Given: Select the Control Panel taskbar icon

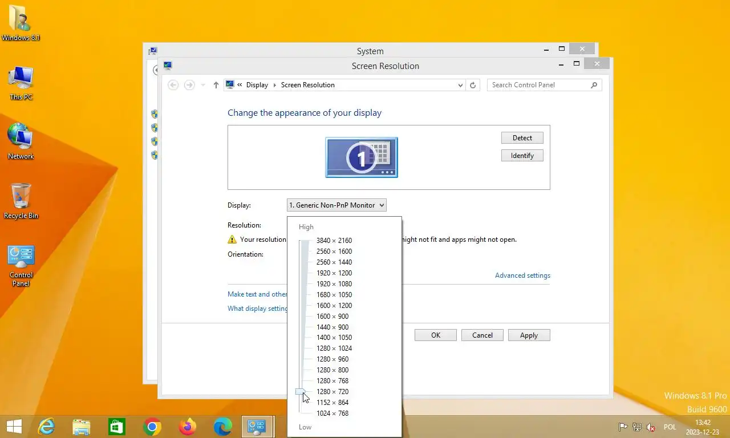Looking at the screenshot, I should click(x=257, y=427).
